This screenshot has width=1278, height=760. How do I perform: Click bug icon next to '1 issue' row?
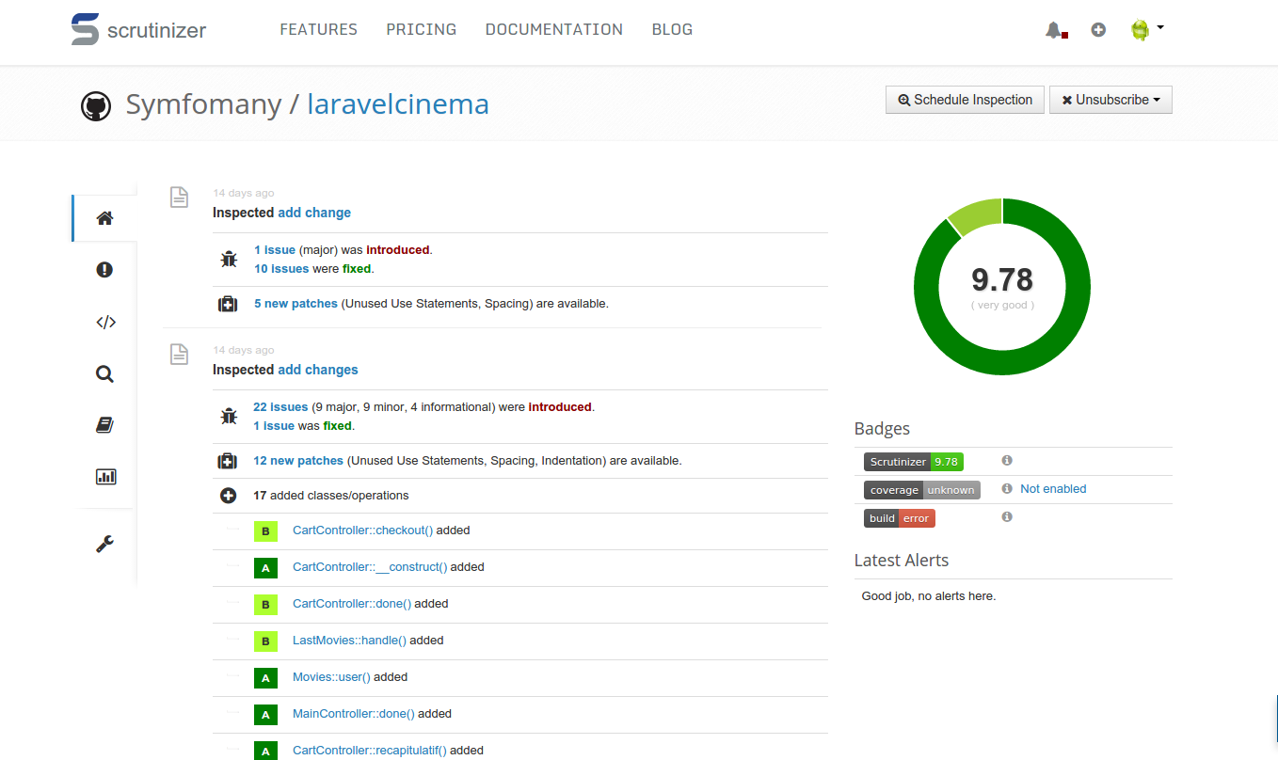coord(229,259)
